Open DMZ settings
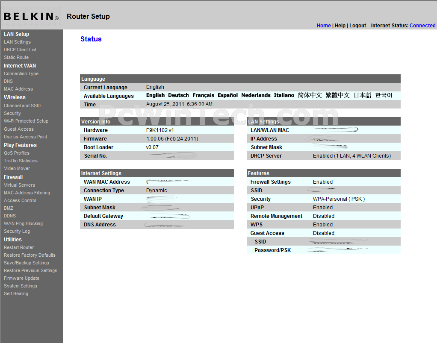This screenshot has height=343, width=437. pos(9,208)
